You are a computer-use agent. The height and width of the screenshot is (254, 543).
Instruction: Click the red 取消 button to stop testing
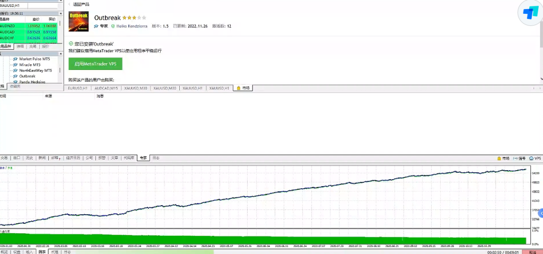coord(532,252)
